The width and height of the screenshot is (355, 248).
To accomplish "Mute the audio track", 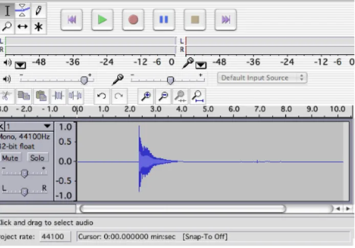I will tap(10, 158).
